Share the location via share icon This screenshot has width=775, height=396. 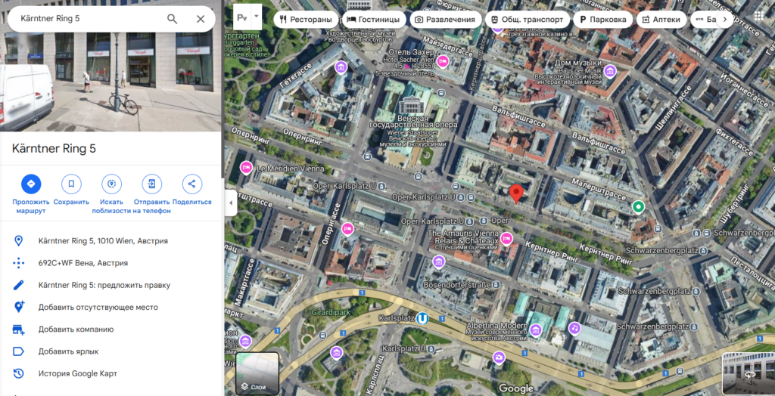(191, 184)
